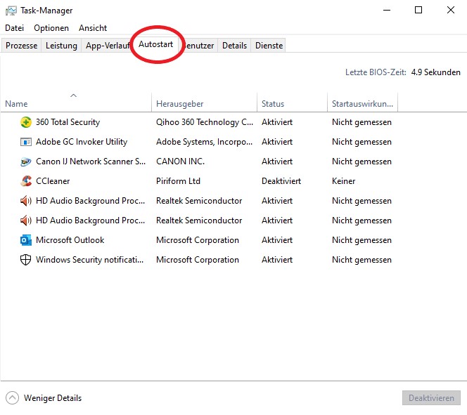Select the 360 Total Security row

pyautogui.click(x=233, y=122)
